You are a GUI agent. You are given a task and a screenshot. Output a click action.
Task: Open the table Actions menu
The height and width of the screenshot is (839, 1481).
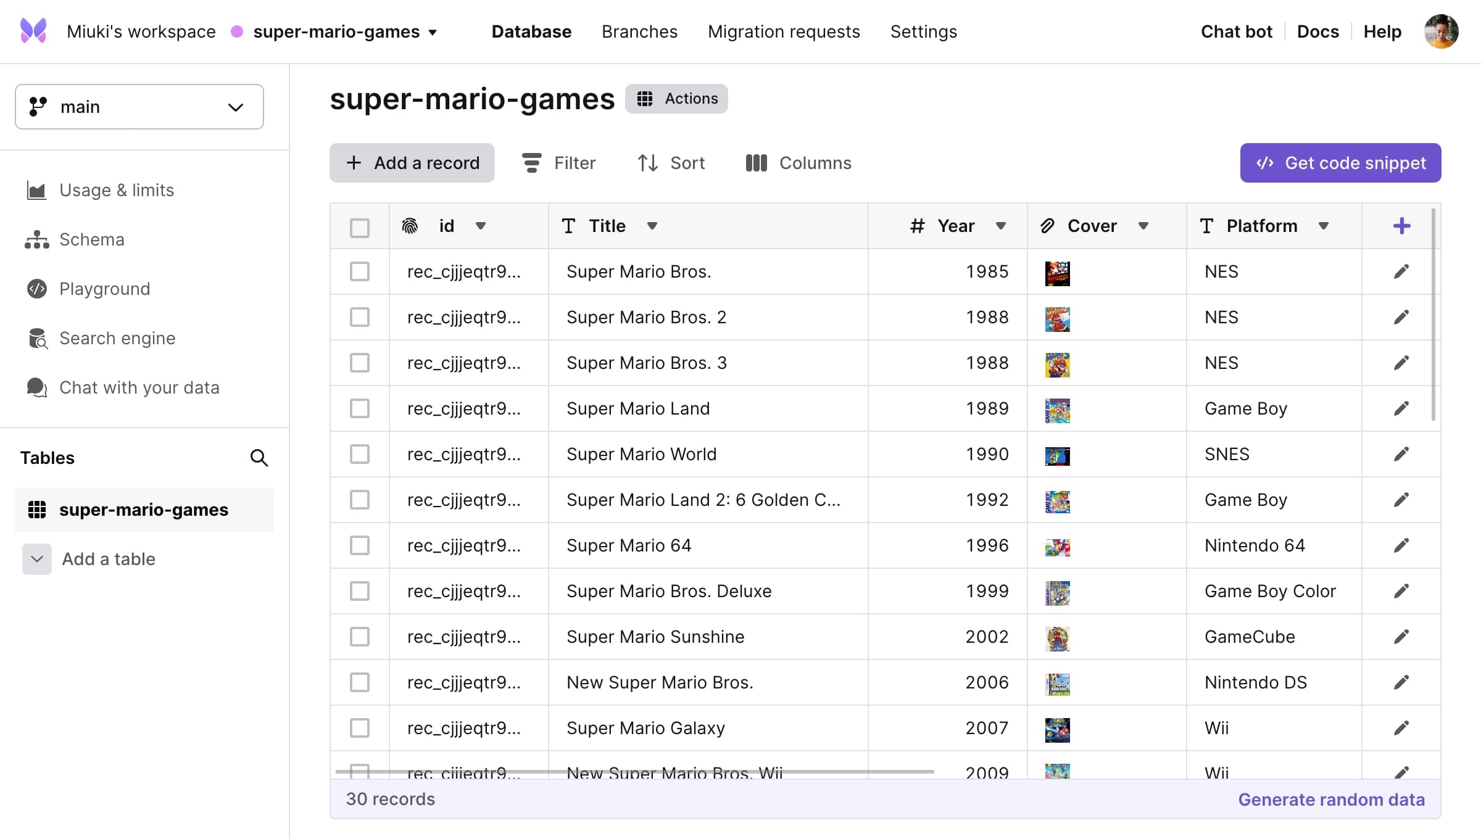click(x=676, y=99)
